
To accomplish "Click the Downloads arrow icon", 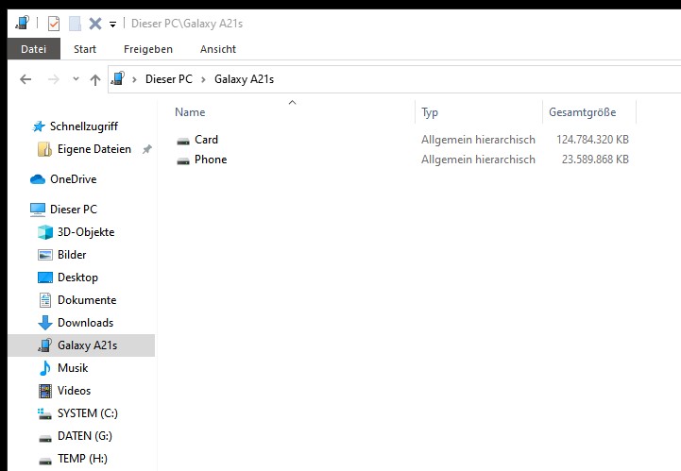I will point(45,323).
